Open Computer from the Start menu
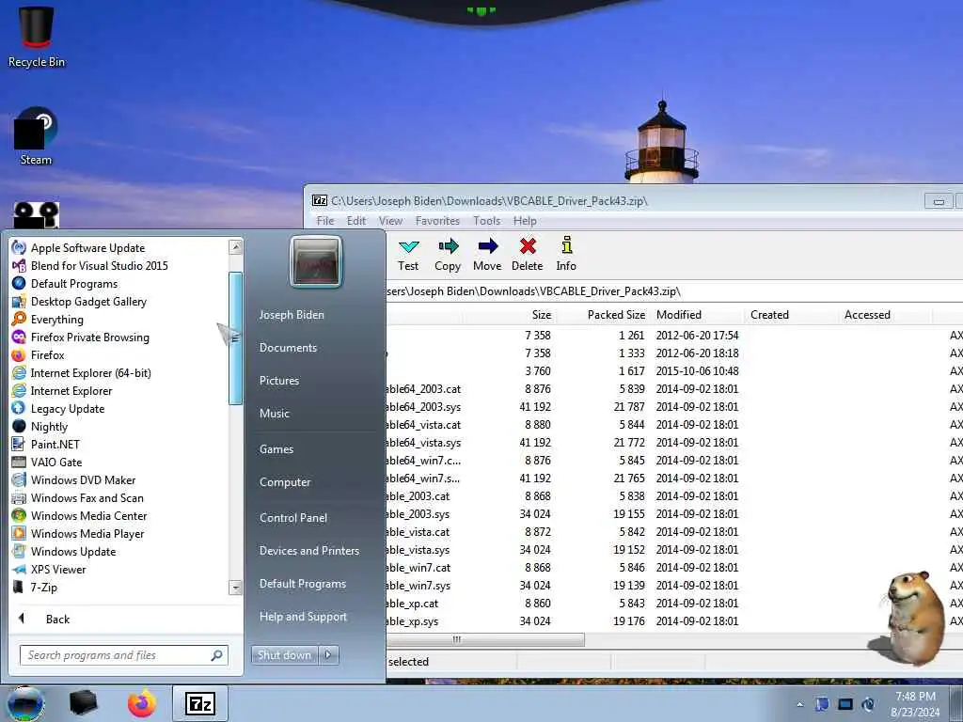The height and width of the screenshot is (722, 963). coord(285,482)
